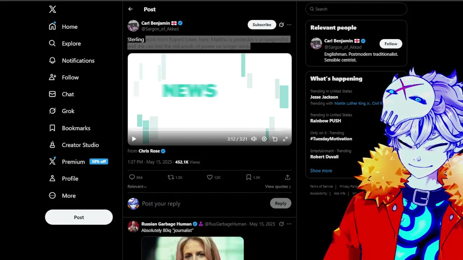Open Robert Duvall trending topic
This screenshot has height=260, width=463.
[x=324, y=157]
